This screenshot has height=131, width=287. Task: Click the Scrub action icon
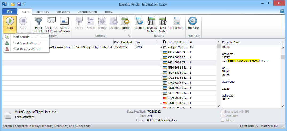coord(91,21)
